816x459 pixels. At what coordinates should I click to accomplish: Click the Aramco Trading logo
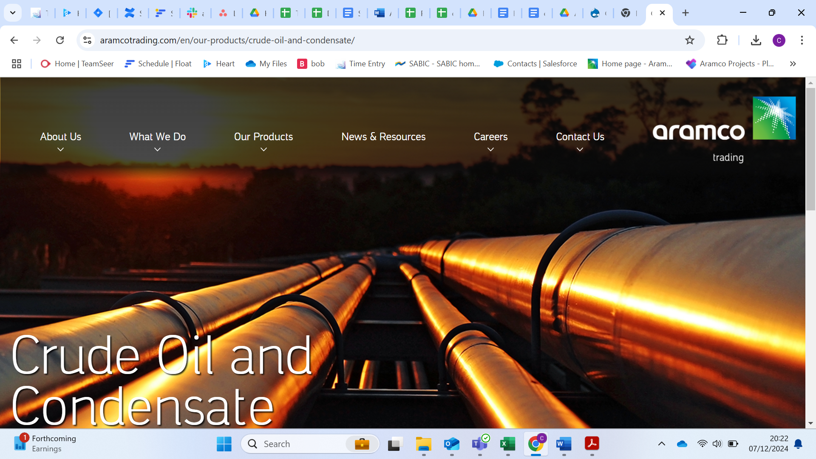coord(724,130)
